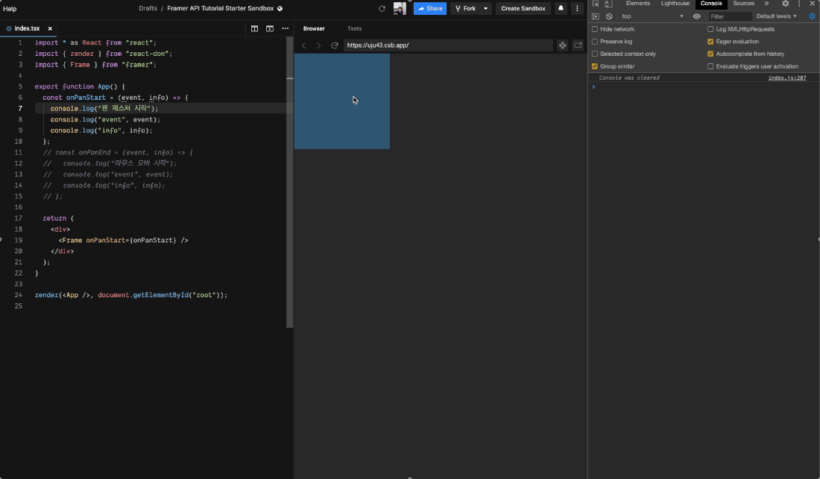Click the console Filter input
Viewport: 820px width, 479px height.
pos(730,16)
